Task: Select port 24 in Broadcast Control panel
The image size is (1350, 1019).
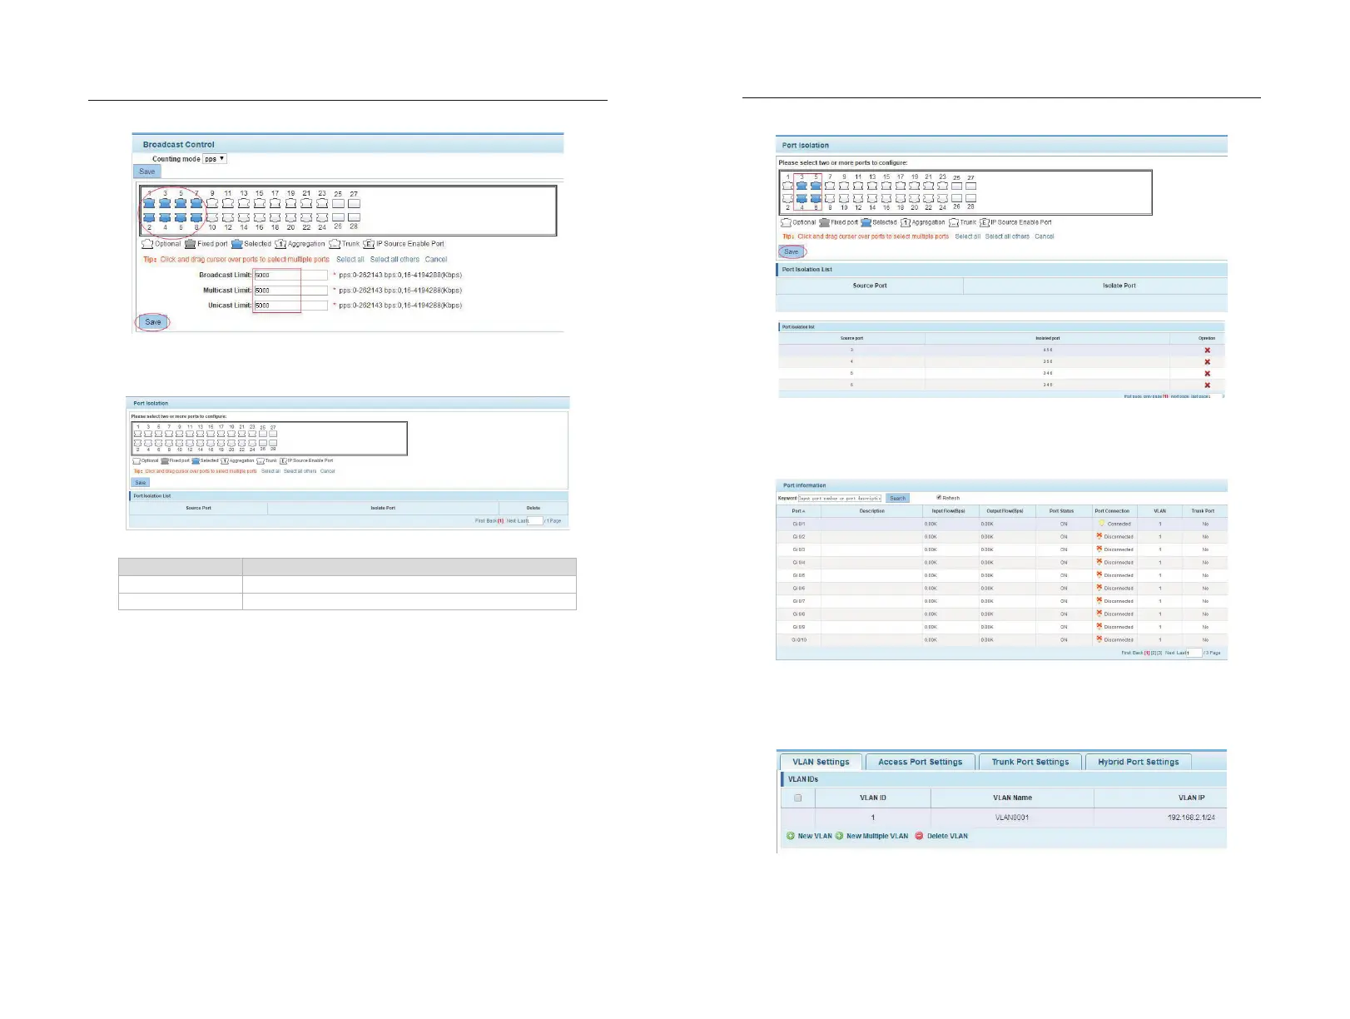Action: [322, 217]
